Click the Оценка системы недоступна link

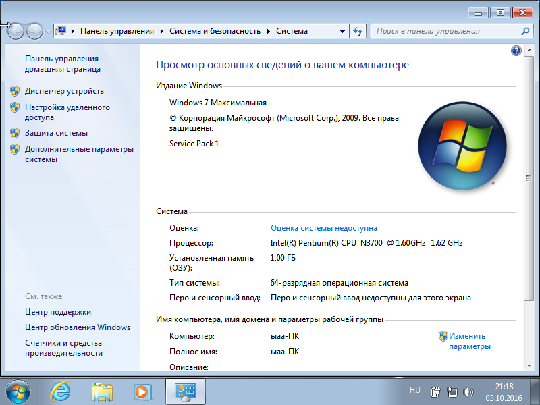324,228
